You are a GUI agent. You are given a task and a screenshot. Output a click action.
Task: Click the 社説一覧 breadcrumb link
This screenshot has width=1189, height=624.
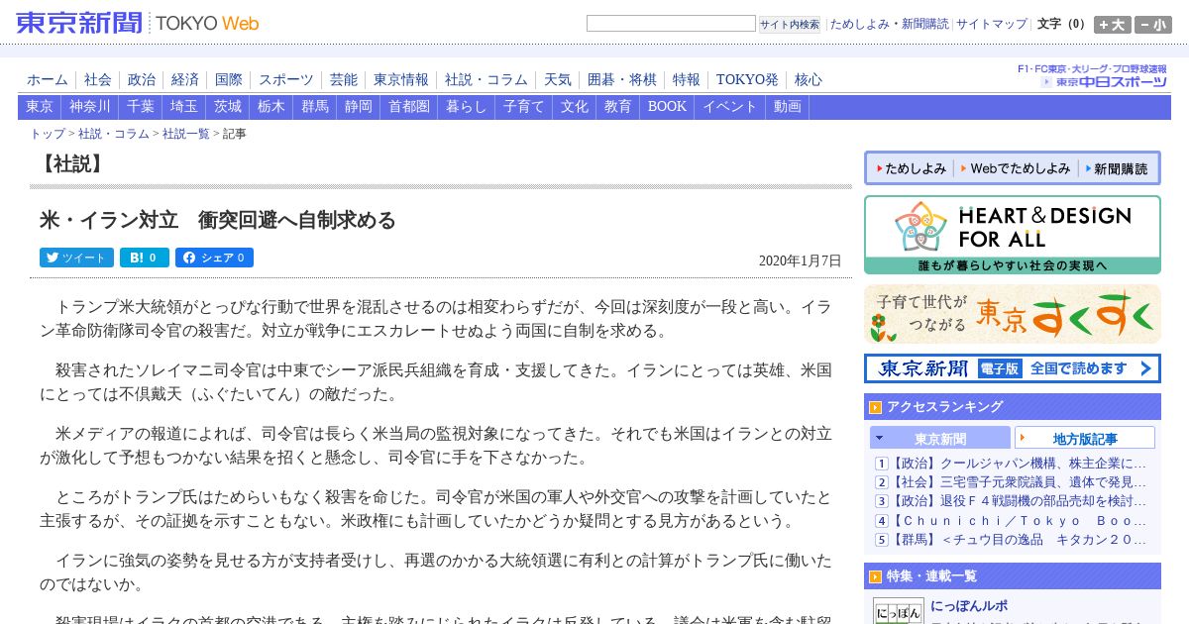pyautogui.click(x=186, y=134)
